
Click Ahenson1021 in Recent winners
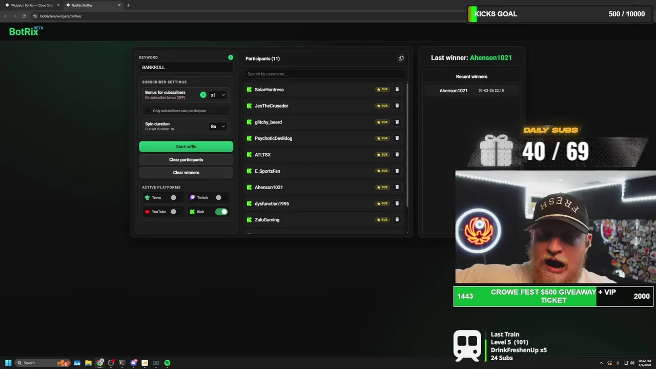454,91
